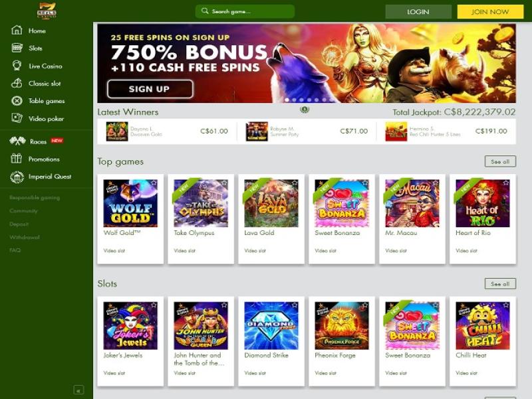Open the Slots icon in sidebar
Image resolution: width=532 pixels, height=399 pixels.
[17, 48]
